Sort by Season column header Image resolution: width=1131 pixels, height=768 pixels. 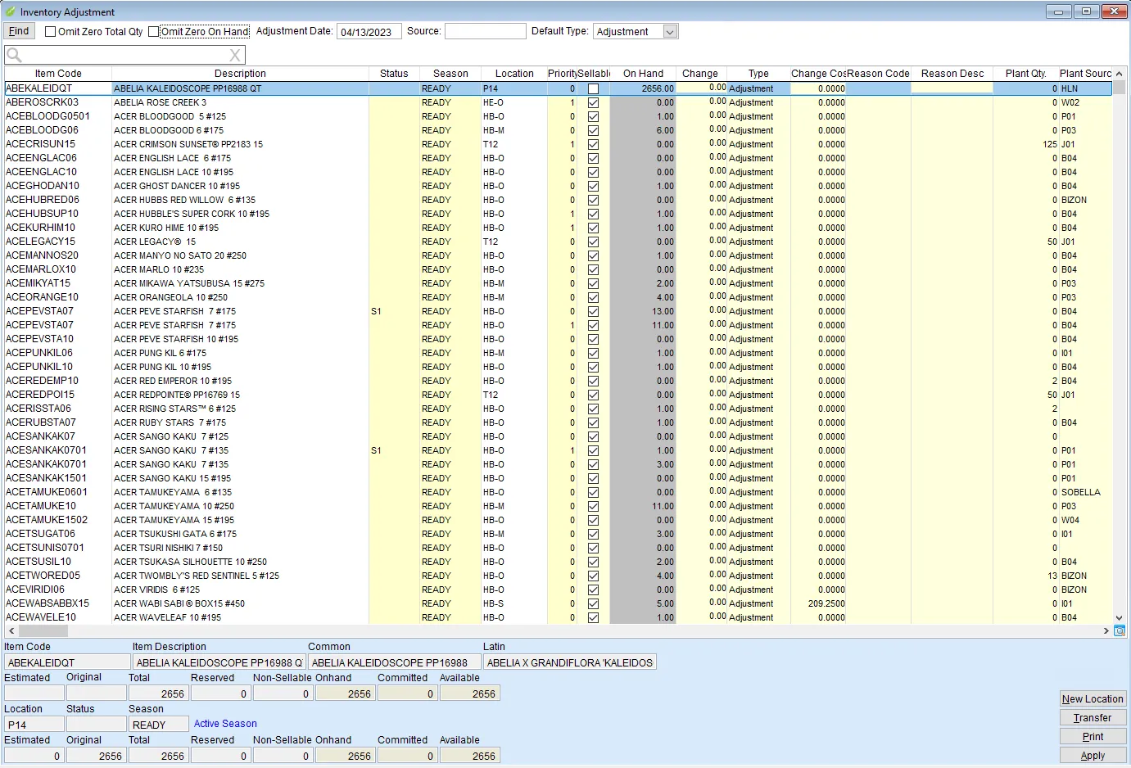(450, 74)
